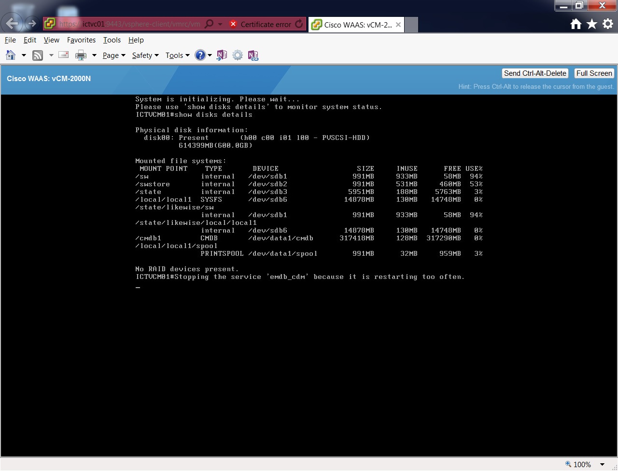Click the blue Help question mark icon
618x471 pixels.
[200, 55]
